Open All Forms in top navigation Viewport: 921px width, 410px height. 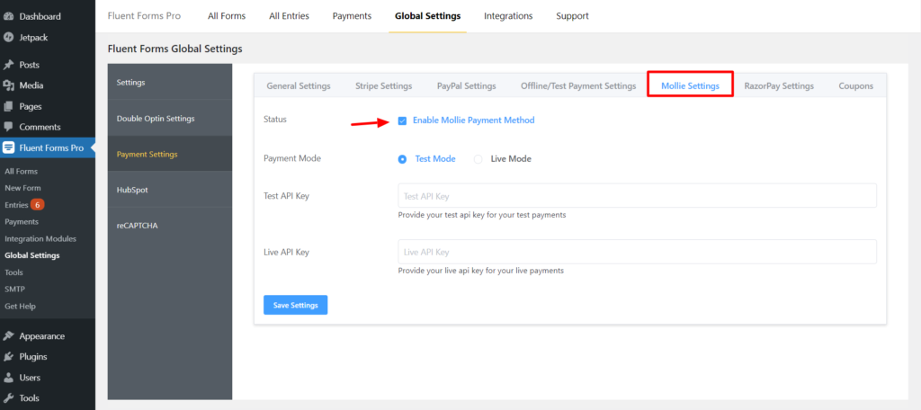point(227,16)
